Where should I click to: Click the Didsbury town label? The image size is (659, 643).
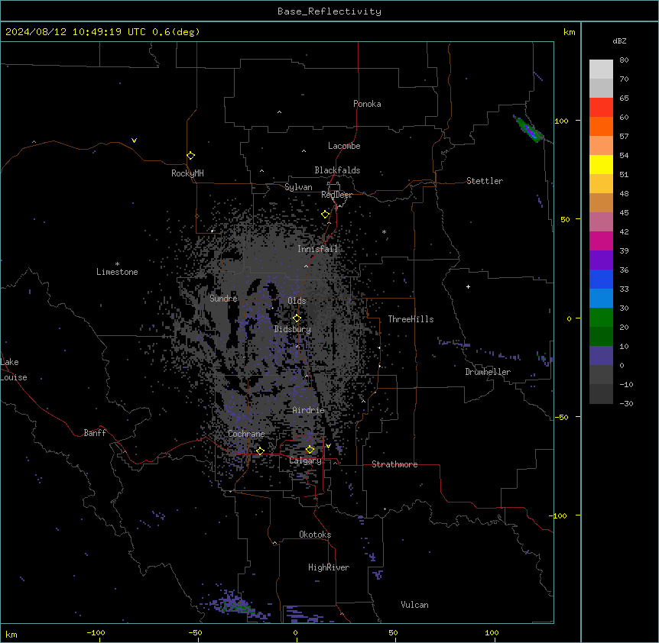pos(293,329)
